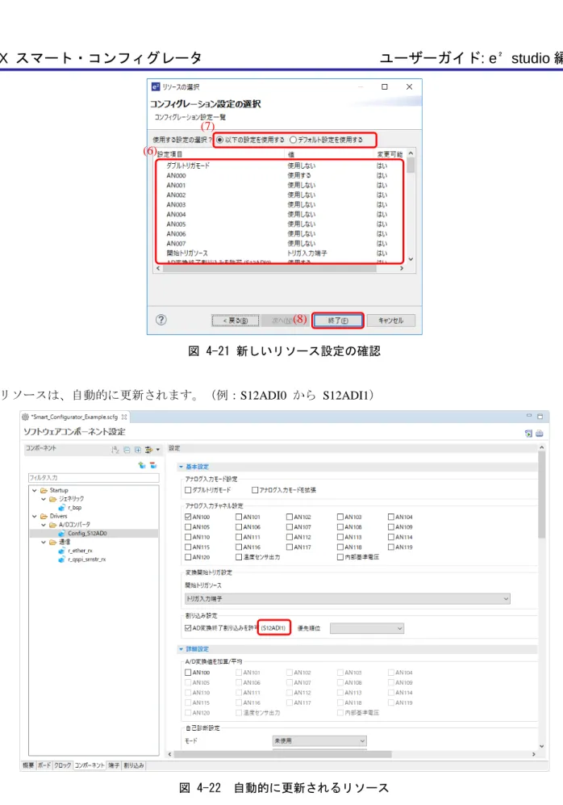The height and width of the screenshot is (805, 563).
Task: Click the generate report icon at editor top right
Action: 540,434
